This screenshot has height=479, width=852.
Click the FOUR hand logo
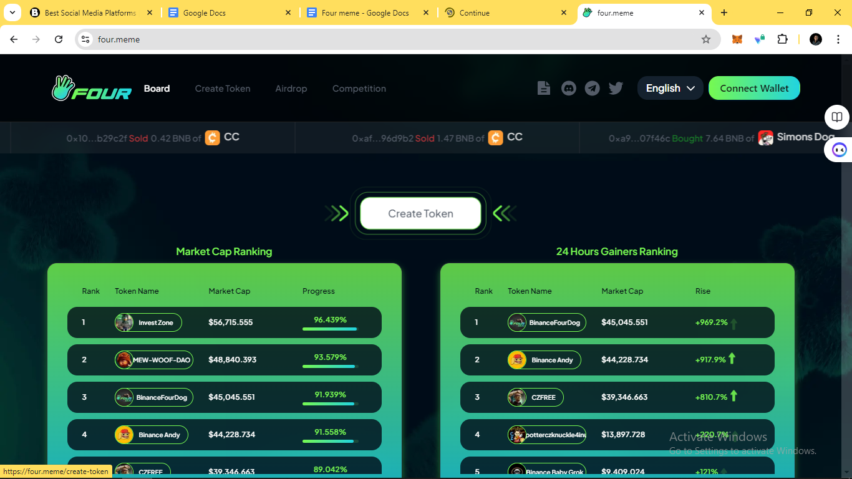click(92, 89)
